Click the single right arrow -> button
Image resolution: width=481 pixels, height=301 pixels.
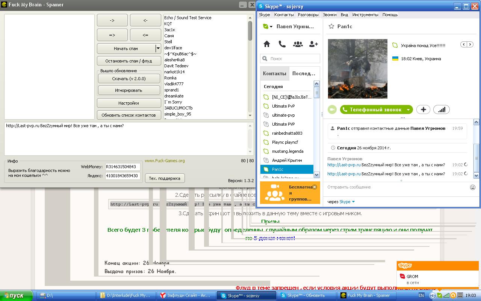(x=112, y=20)
